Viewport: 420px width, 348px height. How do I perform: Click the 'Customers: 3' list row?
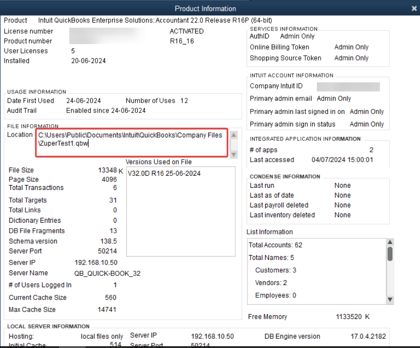pos(276,270)
